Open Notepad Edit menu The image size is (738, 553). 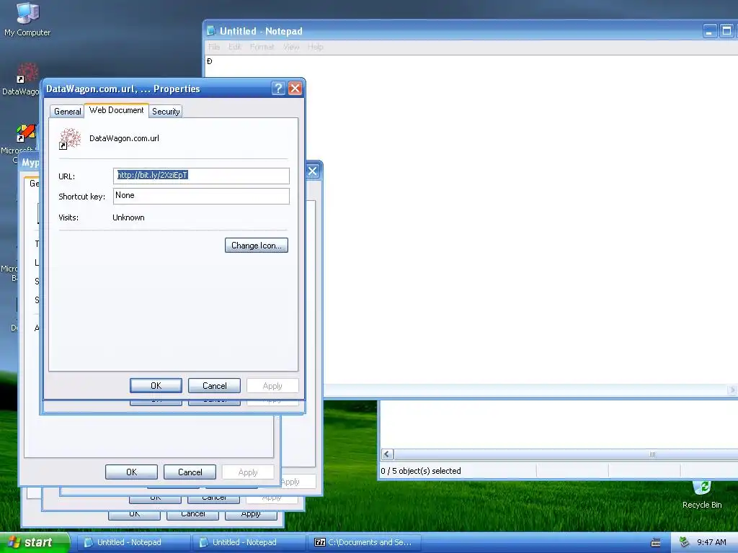(x=234, y=47)
